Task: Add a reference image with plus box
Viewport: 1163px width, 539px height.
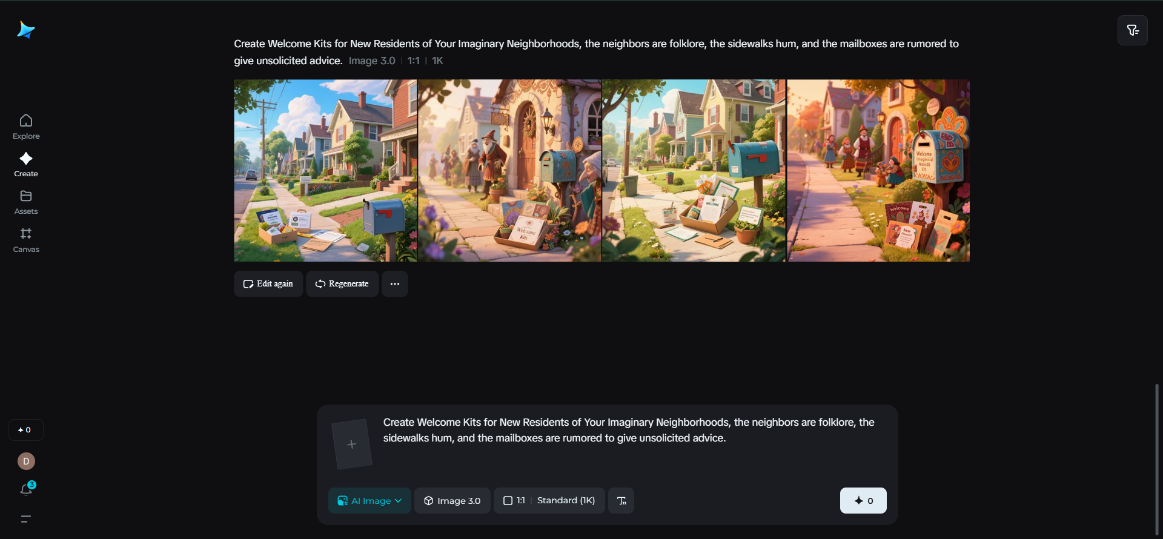Action: [x=351, y=445]
